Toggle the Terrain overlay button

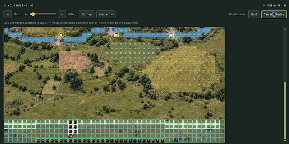(274, 14)
